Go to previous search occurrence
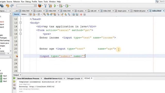This screenshot has width=165, height=93. [48, 14]
